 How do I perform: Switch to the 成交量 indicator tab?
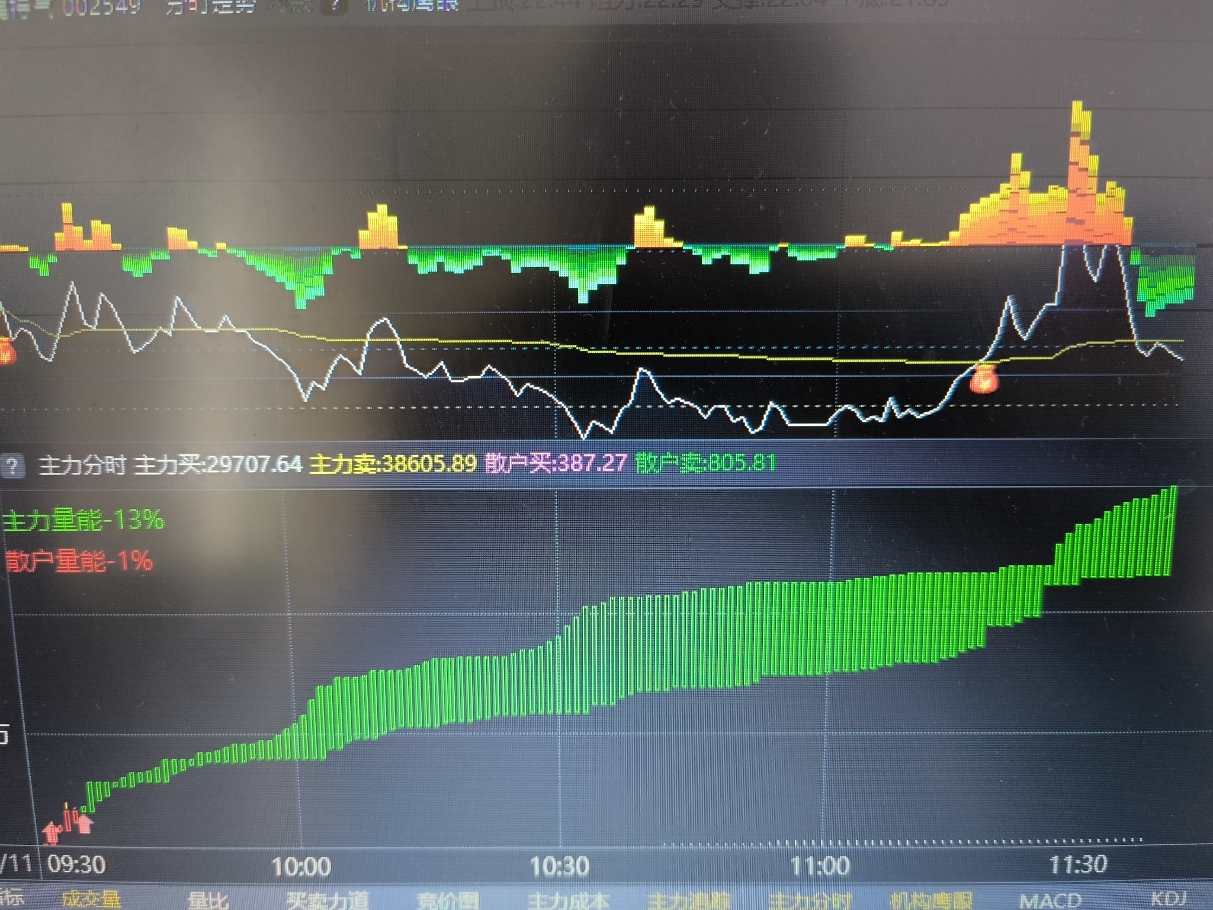[91, 901]
